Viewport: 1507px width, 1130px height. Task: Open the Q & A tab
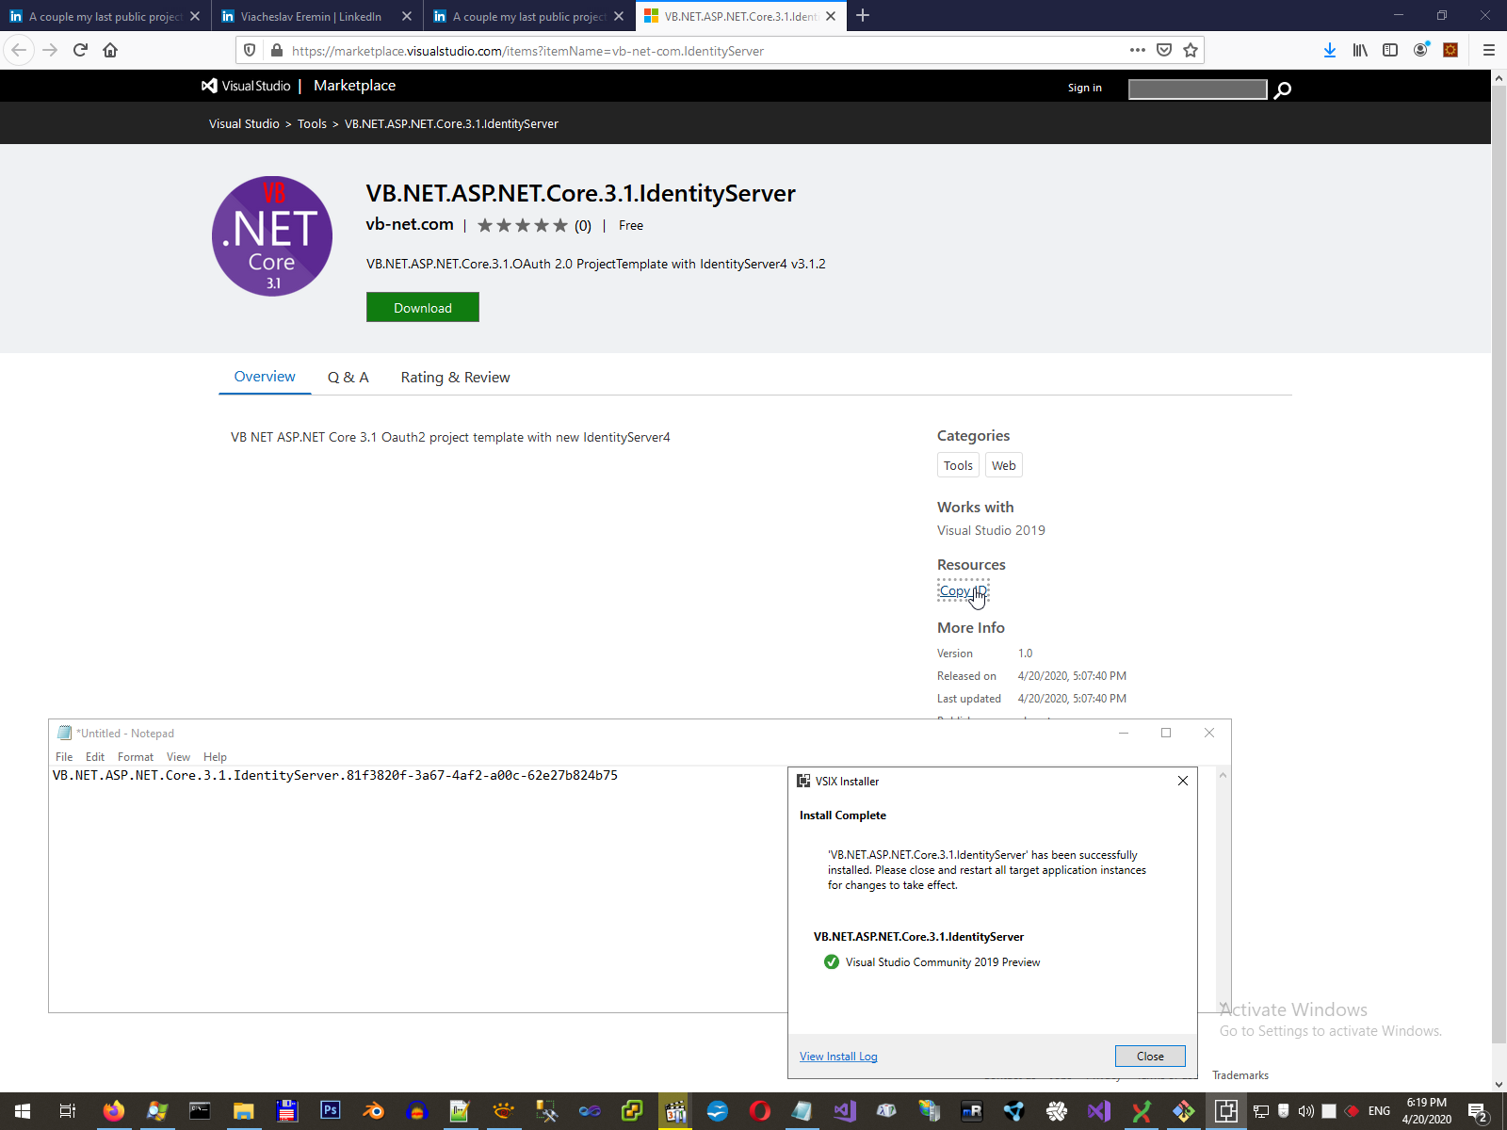348,378
